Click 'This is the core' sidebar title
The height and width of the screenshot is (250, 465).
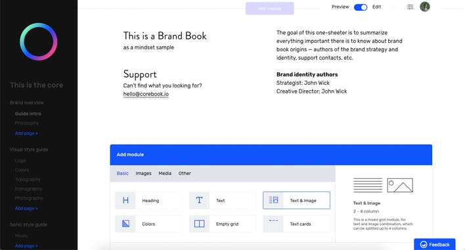(37, 86)
